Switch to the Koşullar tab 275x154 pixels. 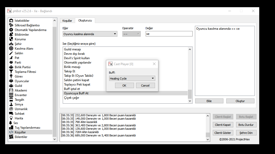coord(67,21)
